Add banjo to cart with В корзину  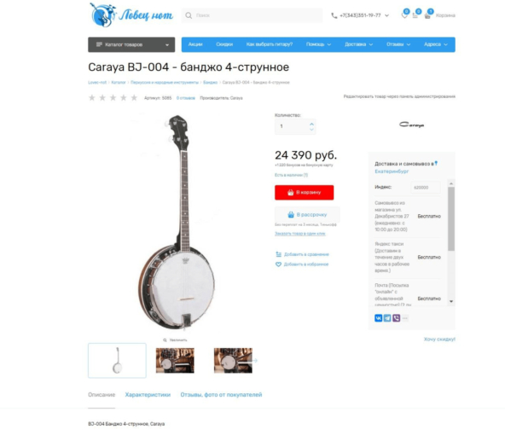[x=304, y=192]
